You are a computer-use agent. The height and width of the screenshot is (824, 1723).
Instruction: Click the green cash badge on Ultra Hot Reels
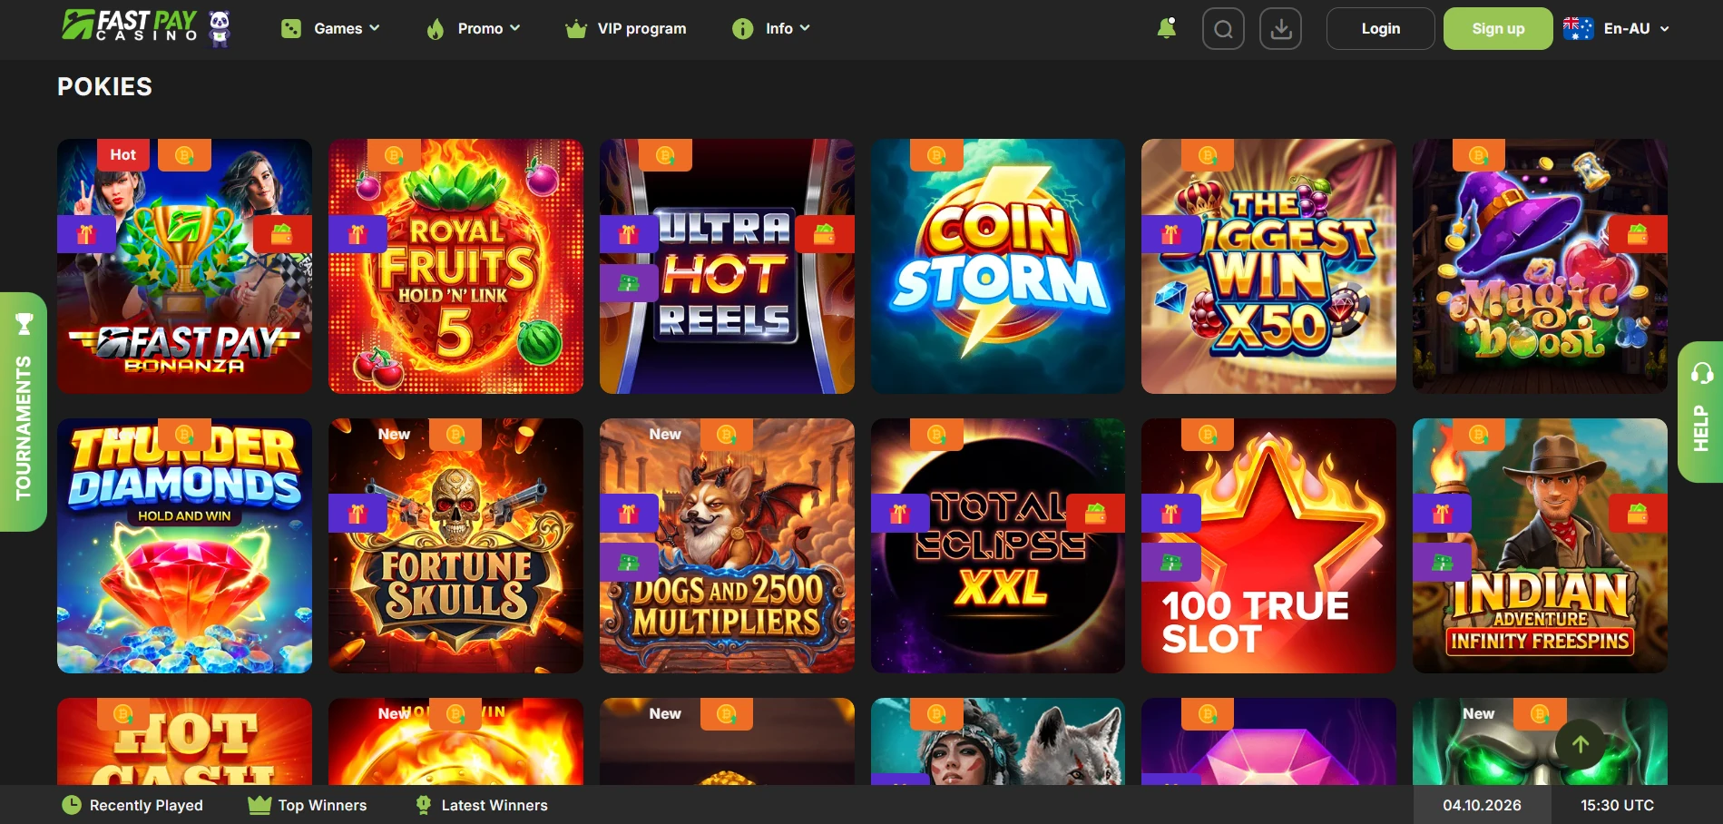[629, 283]
